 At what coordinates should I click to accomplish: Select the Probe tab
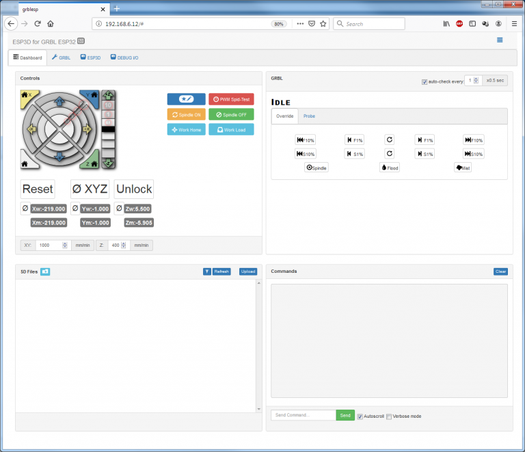click(x=309, y=116)
